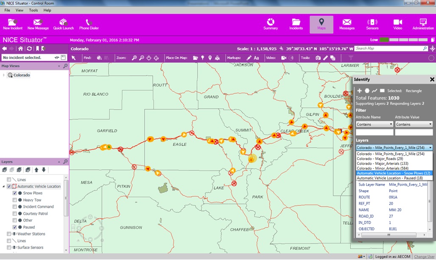
Task: Select the Aa text markup tool
Action: (256, 58)
